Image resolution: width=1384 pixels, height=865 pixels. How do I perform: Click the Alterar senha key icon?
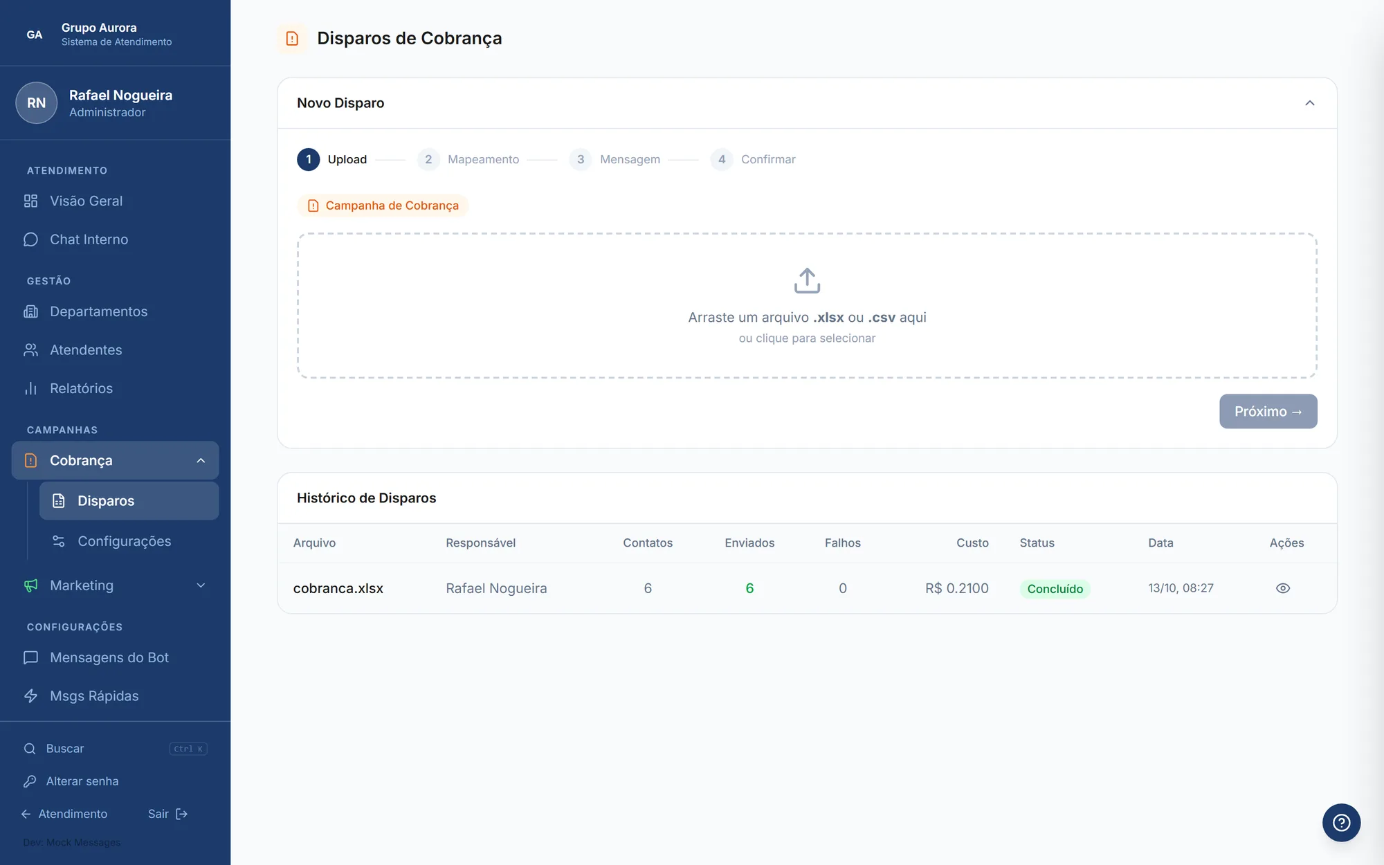pos(30,781)
